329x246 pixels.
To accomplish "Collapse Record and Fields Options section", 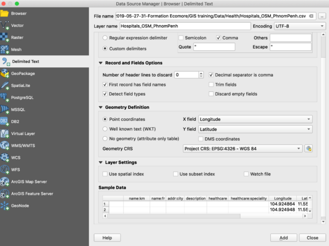I will point(101,63).
